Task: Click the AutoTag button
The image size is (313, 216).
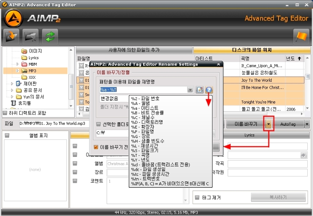Action: (288, 124)
